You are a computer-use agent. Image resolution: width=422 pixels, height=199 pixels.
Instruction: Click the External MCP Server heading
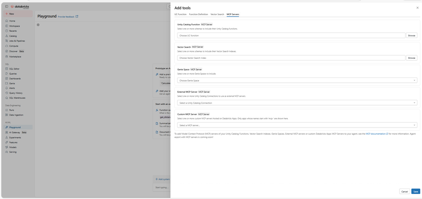click(x=187, y=92)
